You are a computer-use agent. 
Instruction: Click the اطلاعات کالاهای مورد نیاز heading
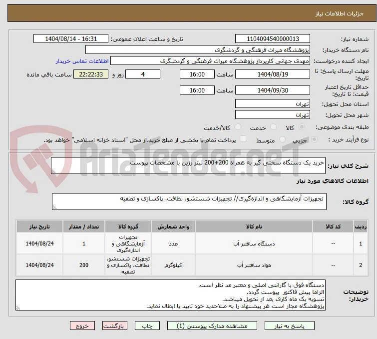332,181
